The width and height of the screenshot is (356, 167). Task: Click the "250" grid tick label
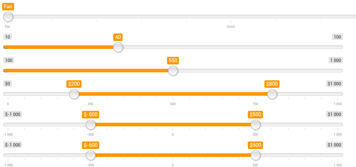coord(91,104)
